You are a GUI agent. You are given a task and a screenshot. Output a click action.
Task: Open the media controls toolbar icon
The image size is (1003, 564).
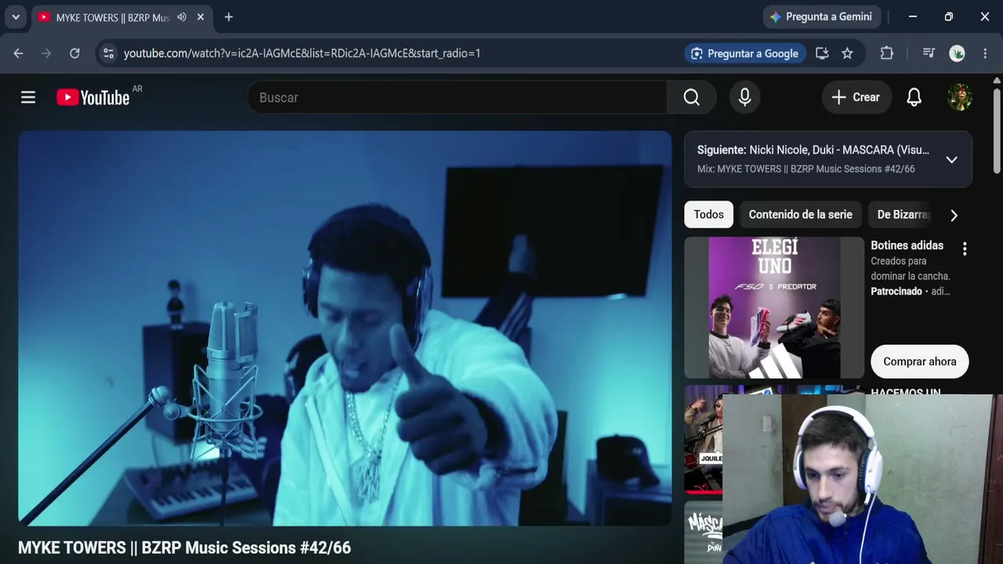point(929,53)
